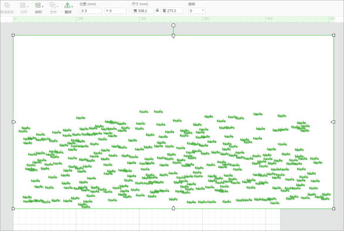Viewport: 344px width, 231px height.
Task: Click the rotation angle input field
Action: [197, 11]
